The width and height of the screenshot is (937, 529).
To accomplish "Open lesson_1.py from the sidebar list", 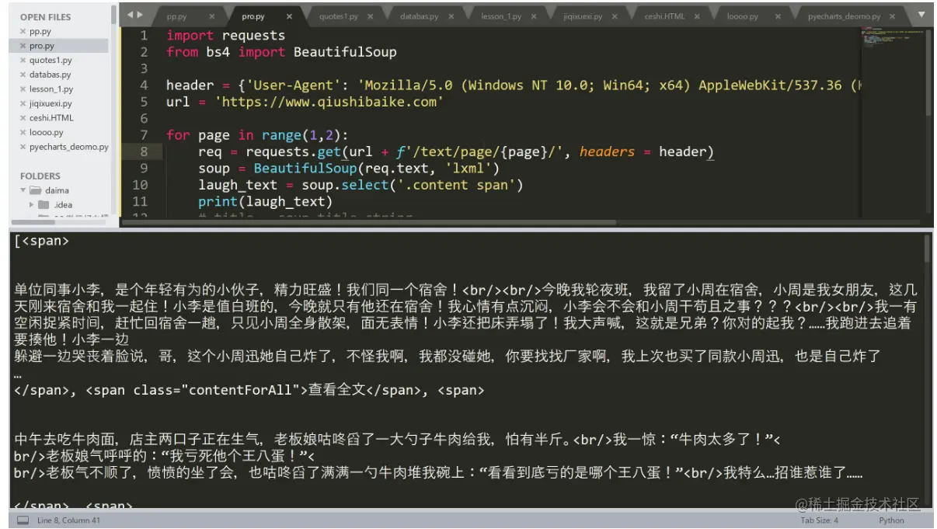I will [x=51, y=89].
